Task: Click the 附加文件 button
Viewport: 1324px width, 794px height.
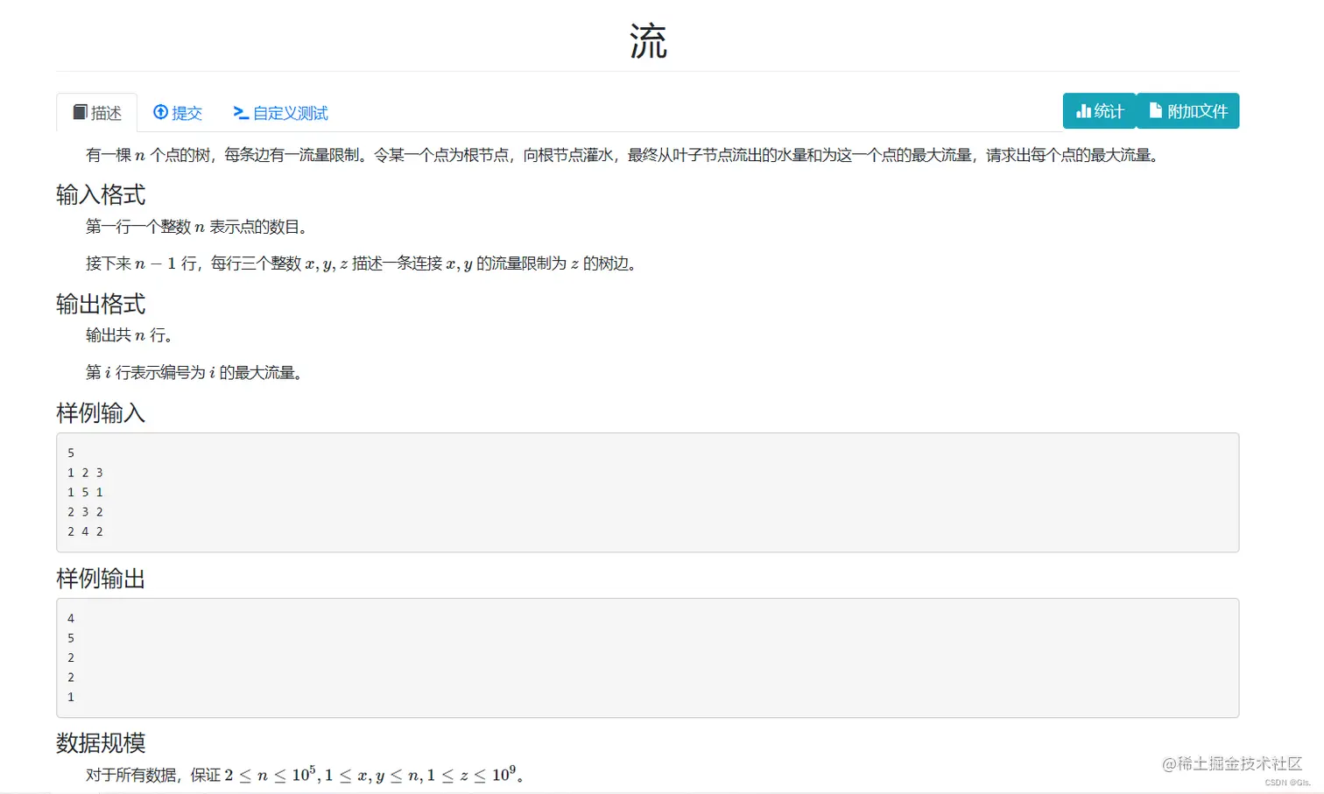Action: pos(1188,111)
